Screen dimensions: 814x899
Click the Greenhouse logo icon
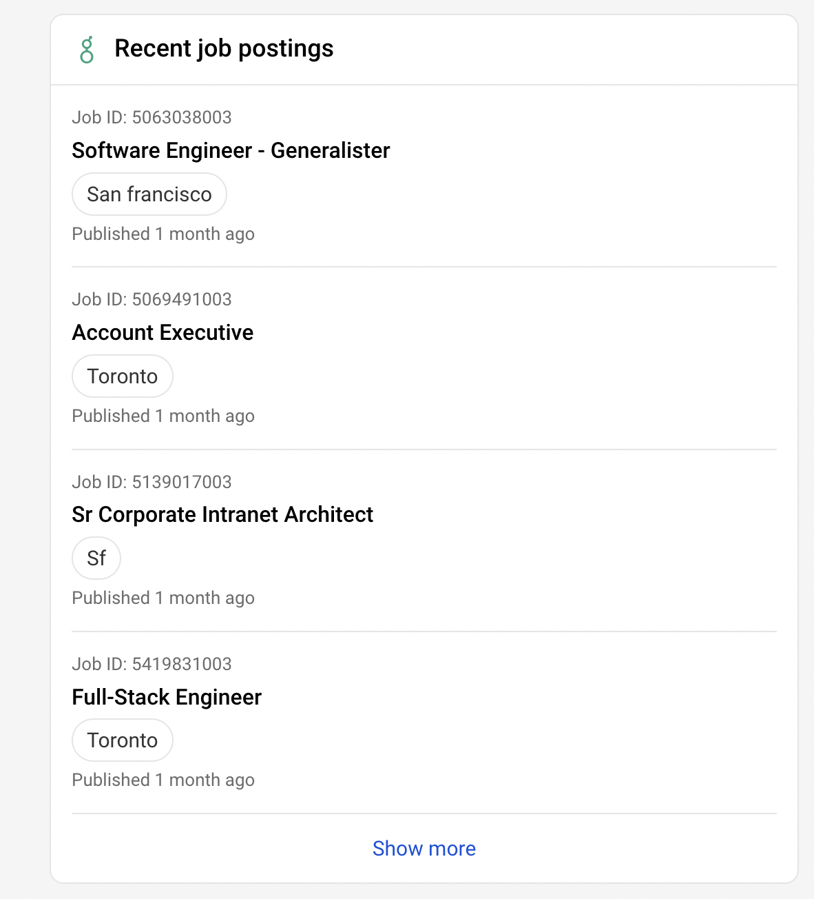click(x=87, y=50)
